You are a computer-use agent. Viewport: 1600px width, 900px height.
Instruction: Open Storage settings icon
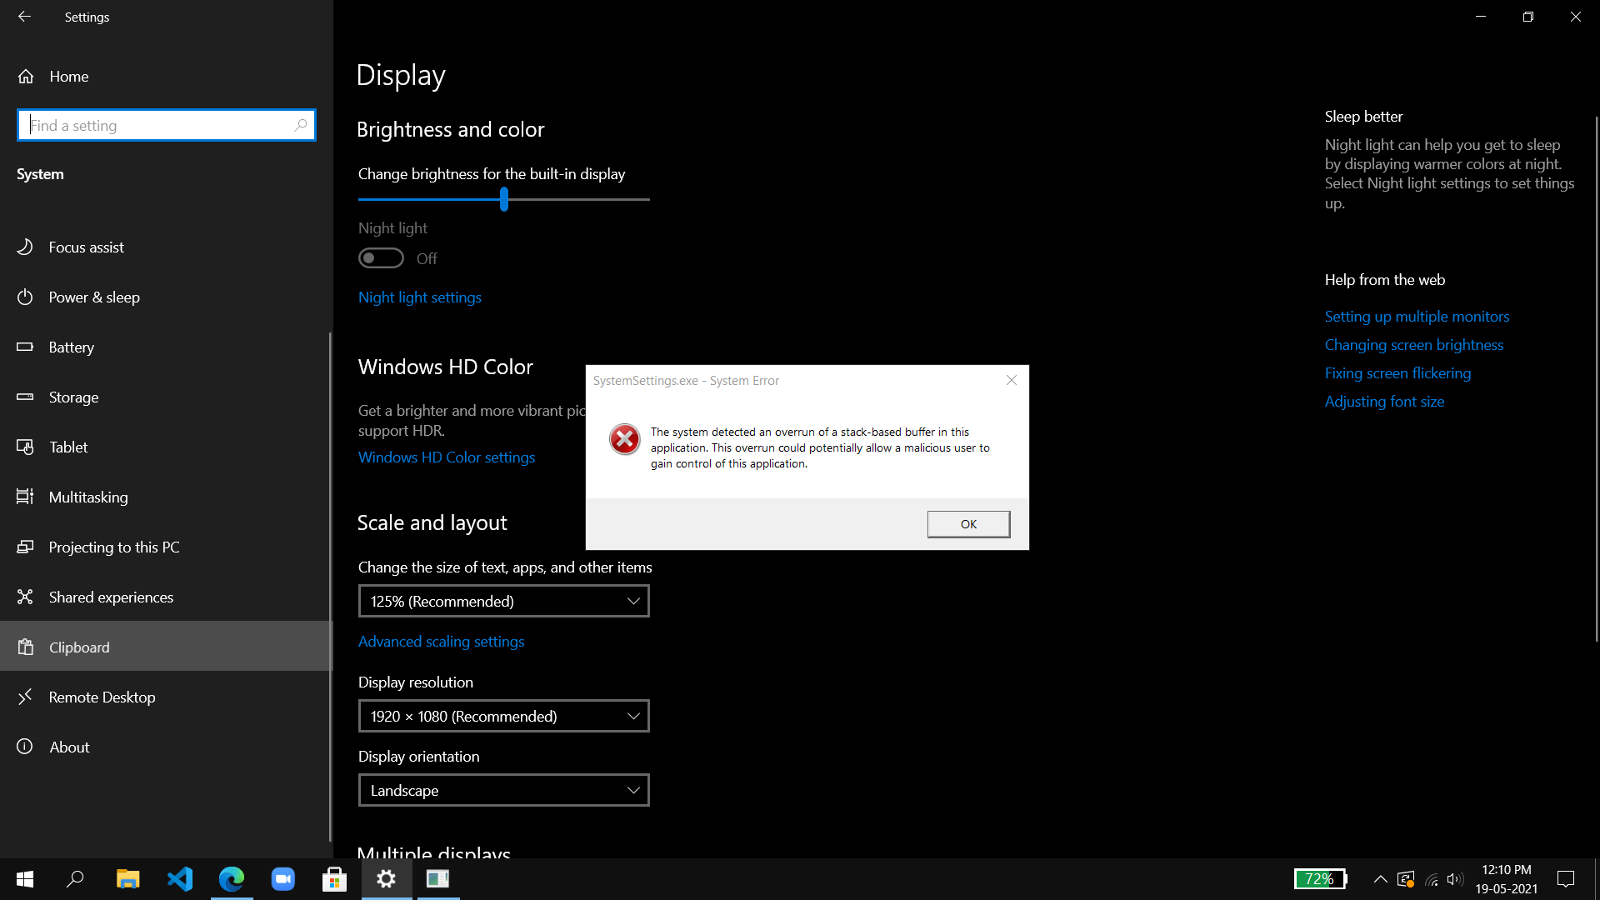click(25, 397)
